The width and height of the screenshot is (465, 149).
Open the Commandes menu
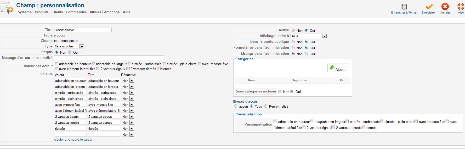pyautogui.click(x=76, y=12)
